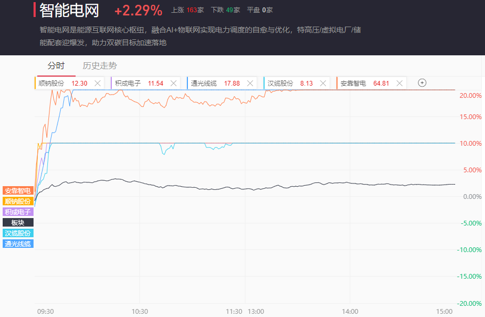Toggle the 汉缆股份 legend label

18,233
